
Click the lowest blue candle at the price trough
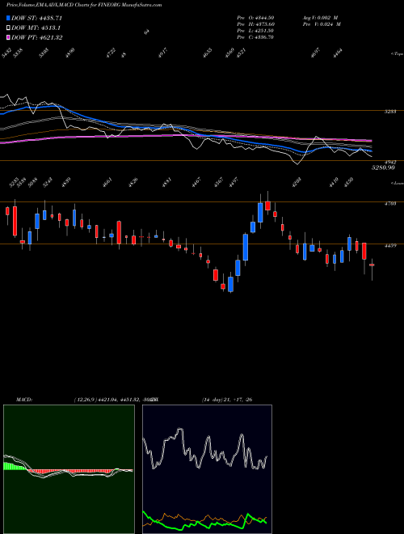230,284
